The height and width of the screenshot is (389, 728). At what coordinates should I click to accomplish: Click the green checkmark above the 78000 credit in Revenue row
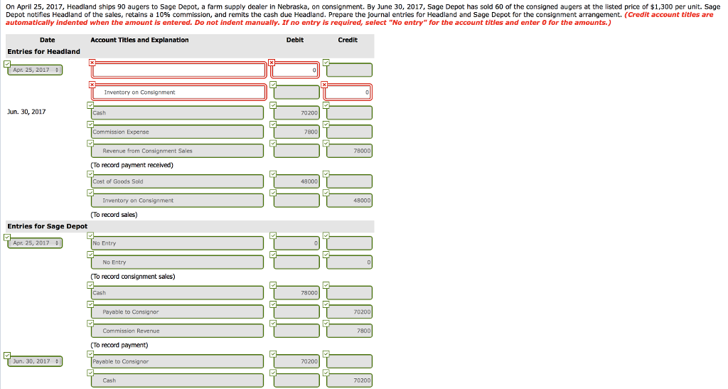coord(326,144)
